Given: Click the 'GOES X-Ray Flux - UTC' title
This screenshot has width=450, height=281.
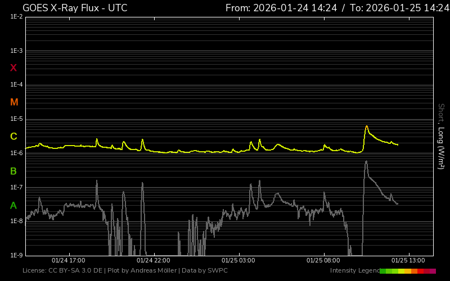Looking at the screenshot, I should (75, 8).
